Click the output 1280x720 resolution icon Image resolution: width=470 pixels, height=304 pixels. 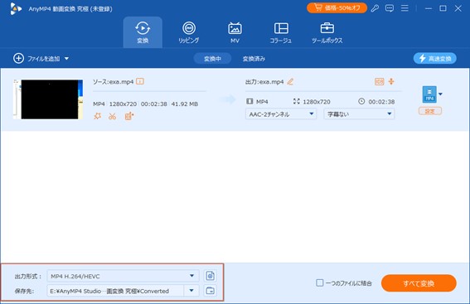(297, 102)
